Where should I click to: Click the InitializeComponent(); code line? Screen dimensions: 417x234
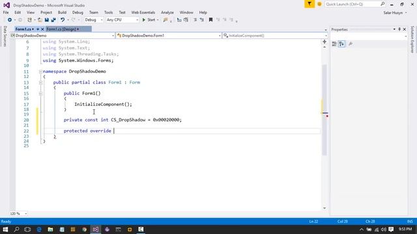click(x=103, y=104)
